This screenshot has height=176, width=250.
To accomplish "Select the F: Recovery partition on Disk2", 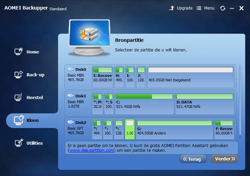I will pos(224,129).
